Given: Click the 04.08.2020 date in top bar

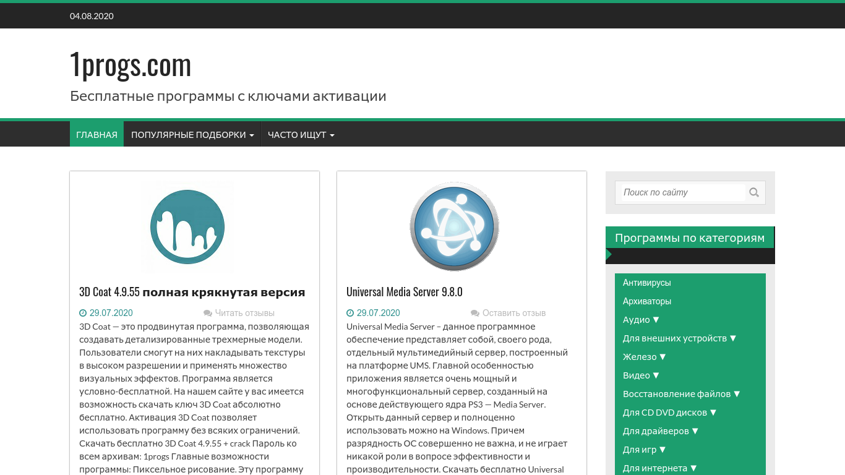Looking at the screenshot, I should (x=92, y=16).
